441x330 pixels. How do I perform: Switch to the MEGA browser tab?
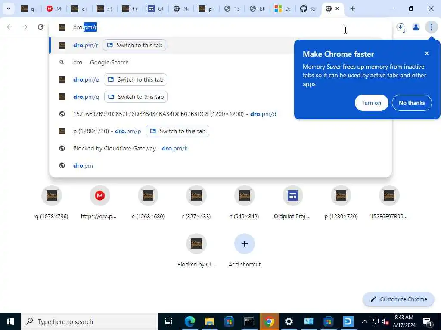coord(54,9)
